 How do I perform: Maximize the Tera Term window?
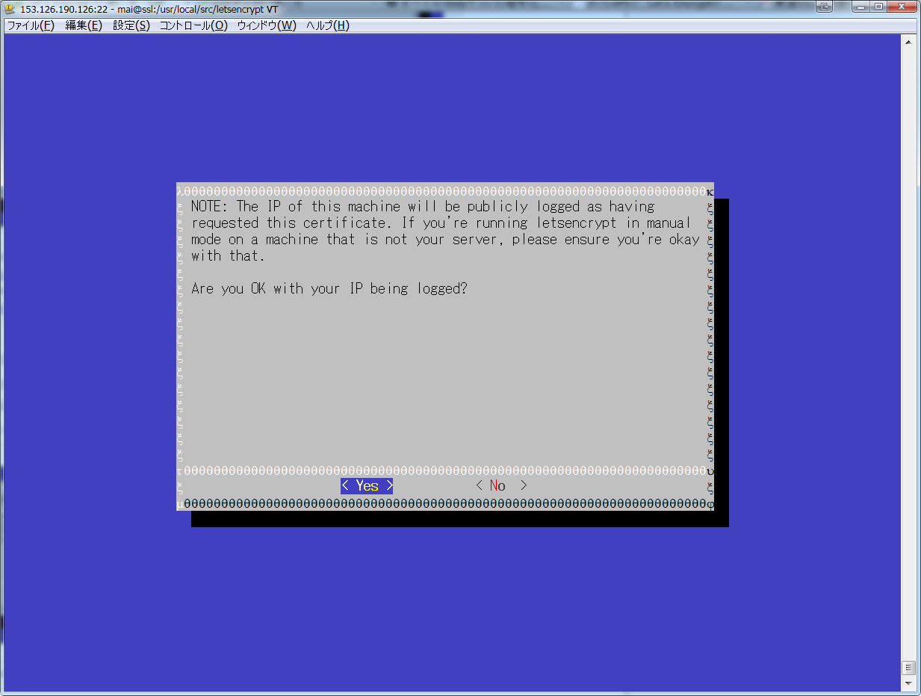point(878,7)
